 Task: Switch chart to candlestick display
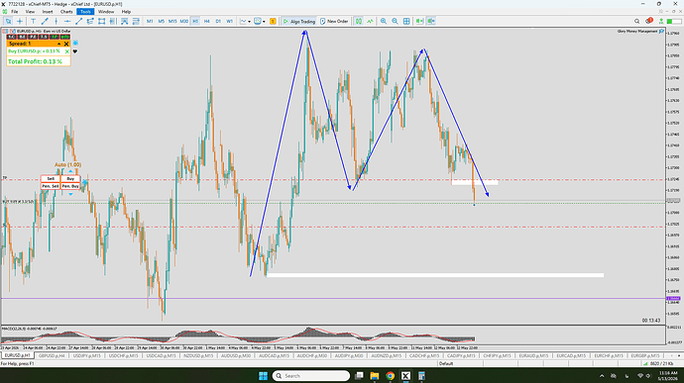[359, 21]
